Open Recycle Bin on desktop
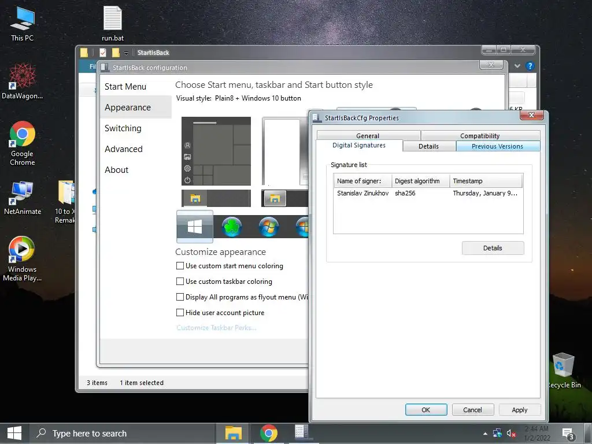 click(x=564, y=371)
